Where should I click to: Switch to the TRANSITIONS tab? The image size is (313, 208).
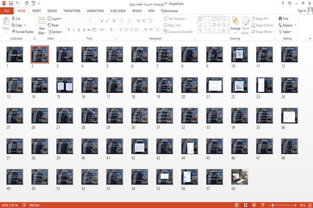coord(72,11)
